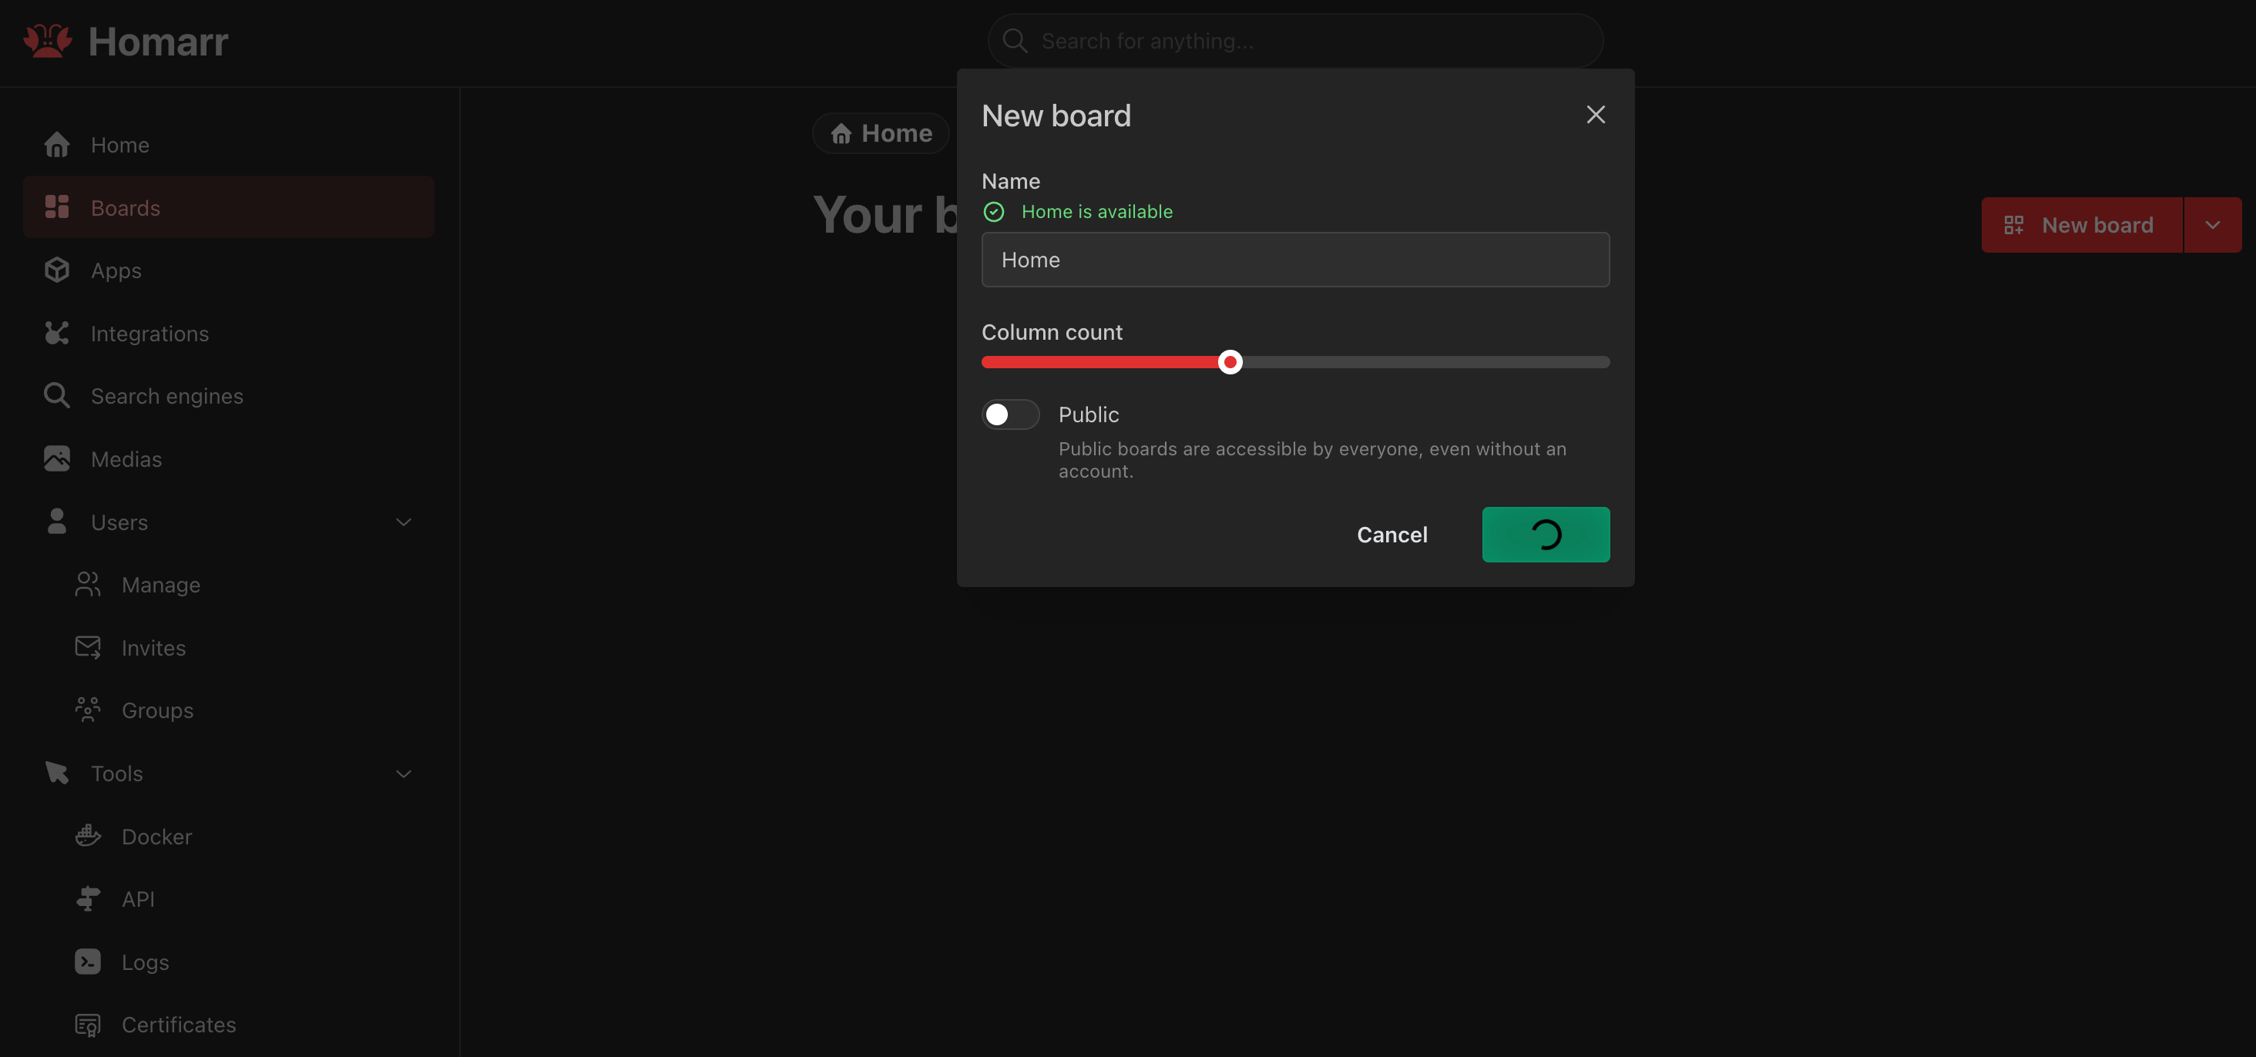The image size is (2256, 1057).
Task: Open the Groups page
Action: point(229,710)
